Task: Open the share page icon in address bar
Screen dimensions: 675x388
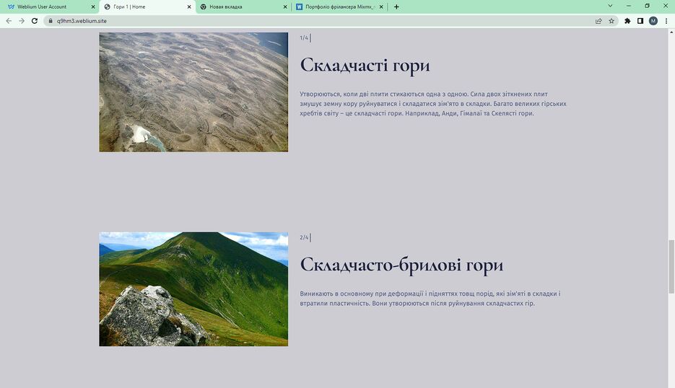Action: coord(598,21)
